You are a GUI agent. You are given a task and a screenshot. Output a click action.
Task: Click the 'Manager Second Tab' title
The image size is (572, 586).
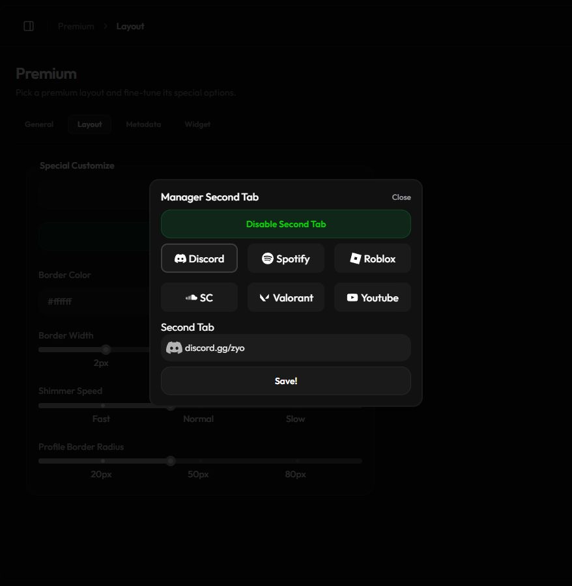(209, 197)
